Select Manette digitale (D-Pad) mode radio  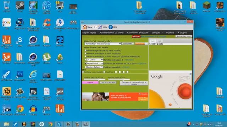(85, 50)
